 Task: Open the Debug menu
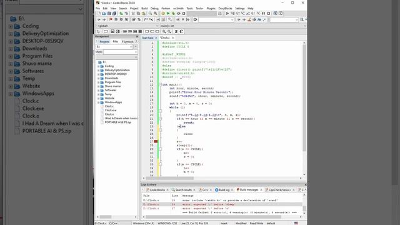[154, 8]
